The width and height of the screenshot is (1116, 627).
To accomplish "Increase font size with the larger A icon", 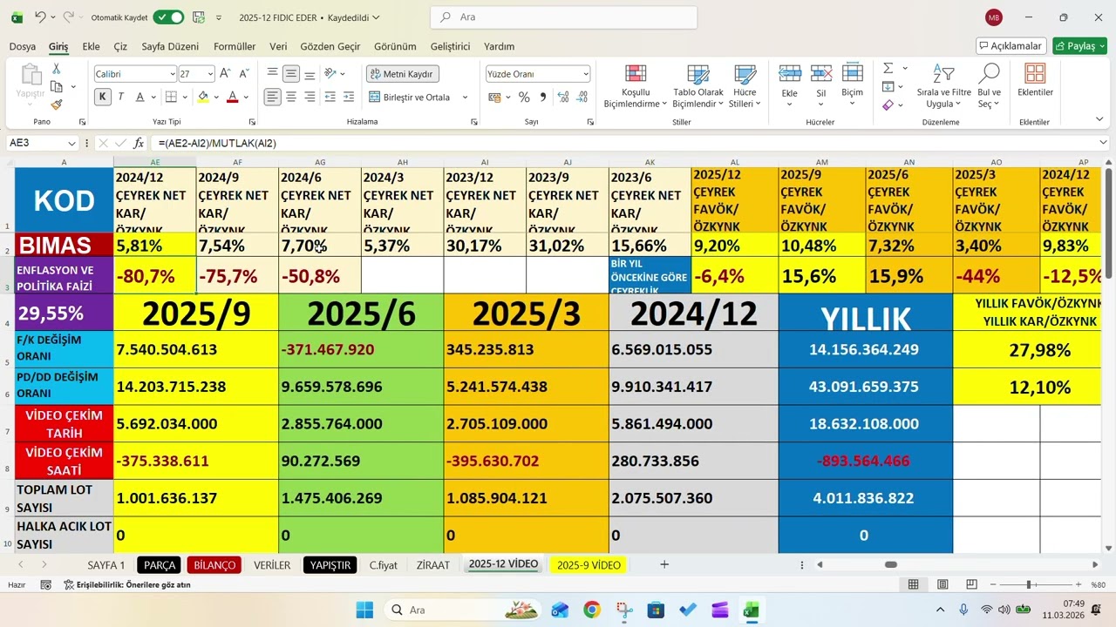I will pyautogui.click(x=225, y=74).
